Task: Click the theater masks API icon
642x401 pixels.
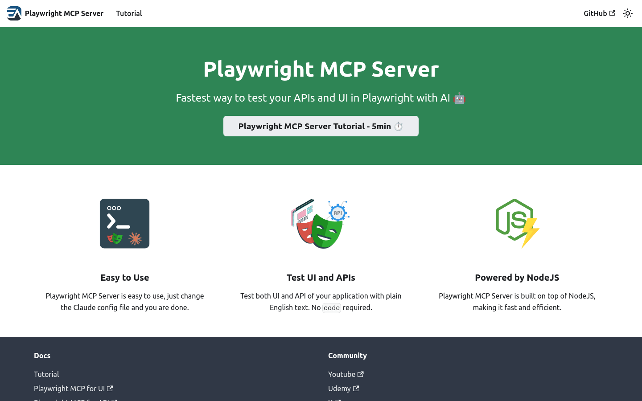Action: 321,223
